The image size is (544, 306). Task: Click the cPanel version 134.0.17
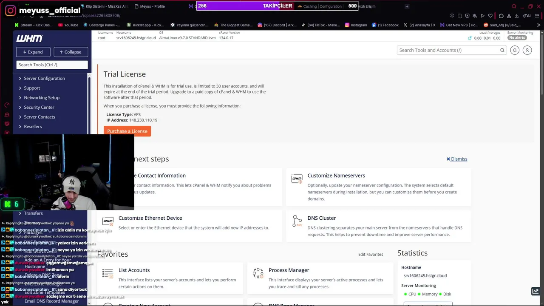pos(226,38)
